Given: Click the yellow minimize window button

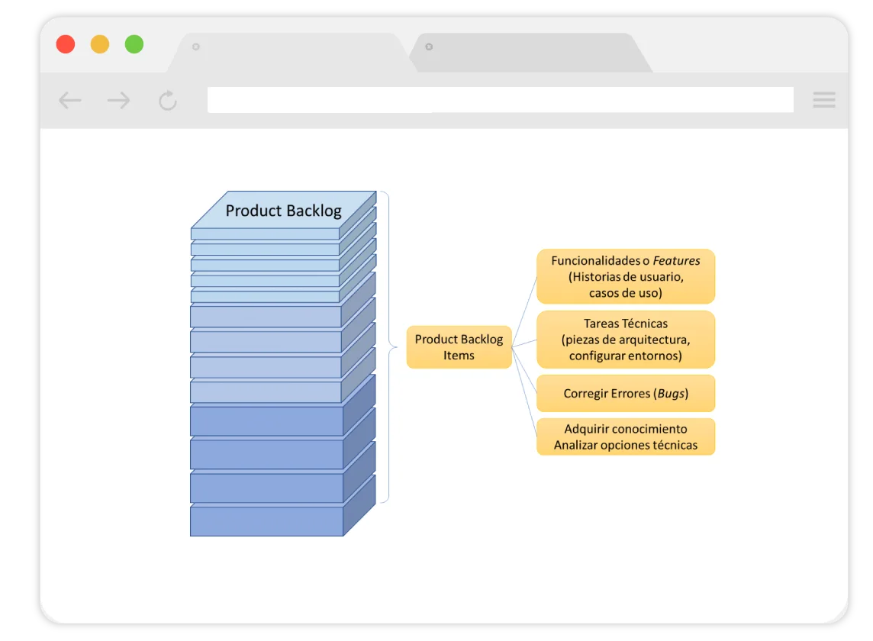Looking at the screenshot, I should [x=100, y=44].
